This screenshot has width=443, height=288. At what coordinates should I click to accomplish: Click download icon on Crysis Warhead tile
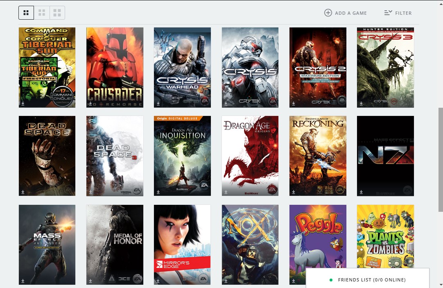pyautogui.click(x=158, y=104)
